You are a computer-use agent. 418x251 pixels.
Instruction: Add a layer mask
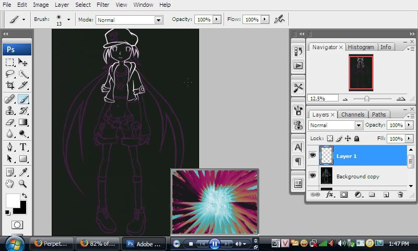point(344,195)
